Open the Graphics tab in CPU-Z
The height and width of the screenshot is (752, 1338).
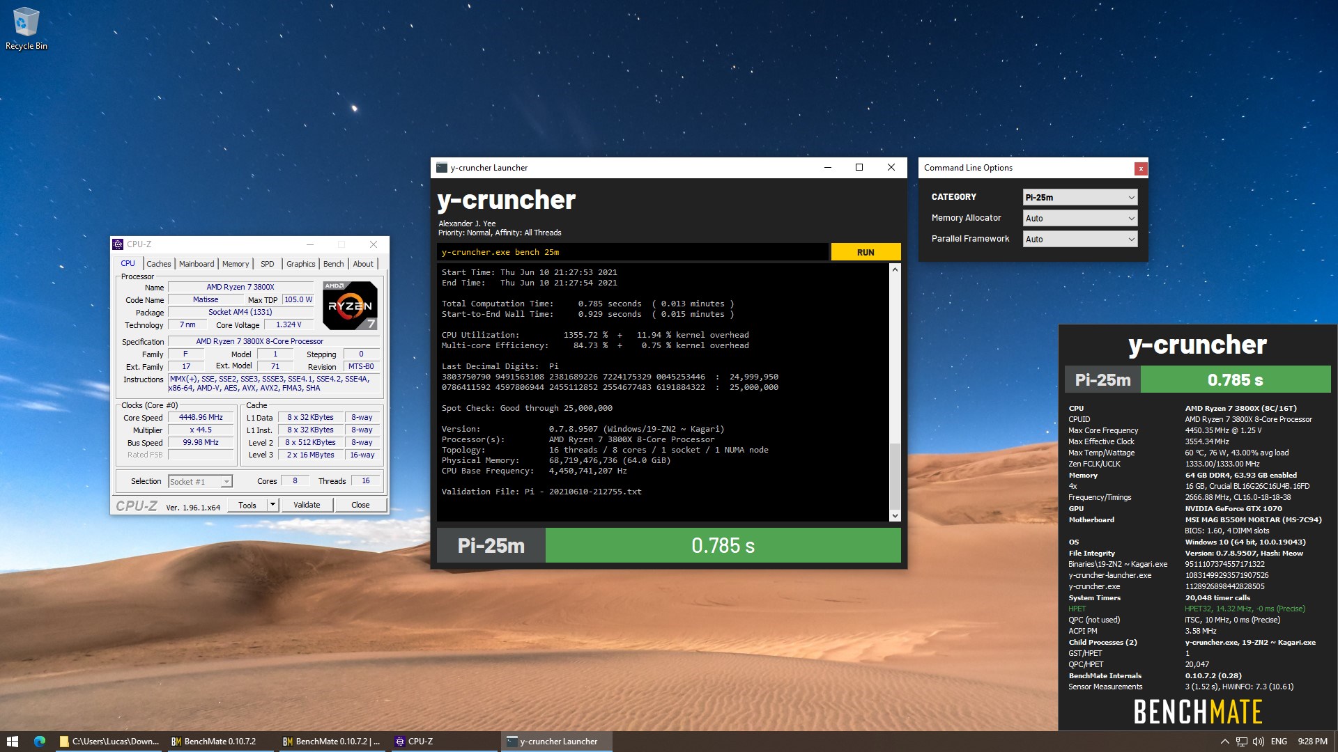point(301,264)
